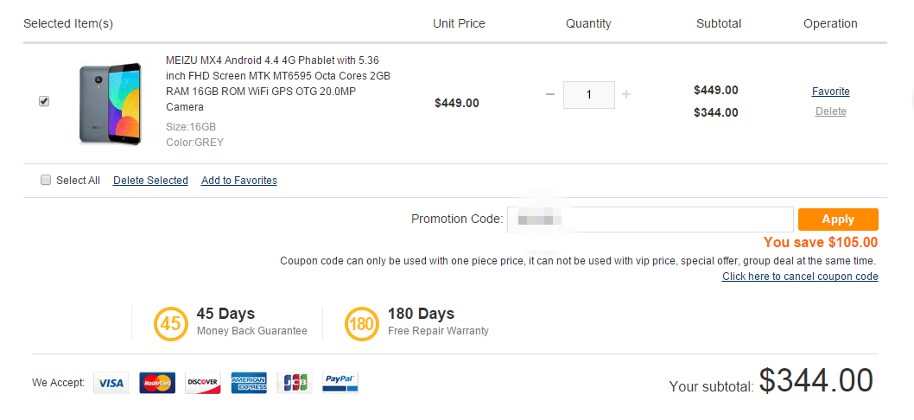
Task: Click the Discover card icon
Action: pos(203,383)
